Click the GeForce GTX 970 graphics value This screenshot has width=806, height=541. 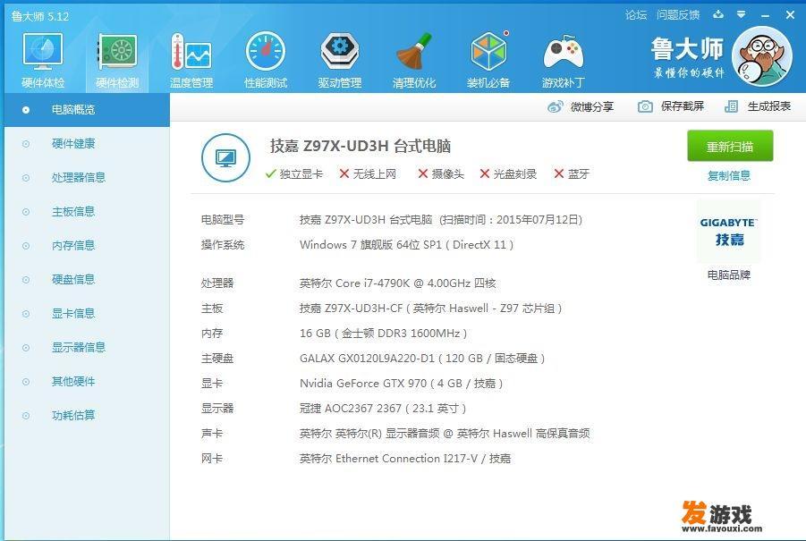tap(401, 384)
